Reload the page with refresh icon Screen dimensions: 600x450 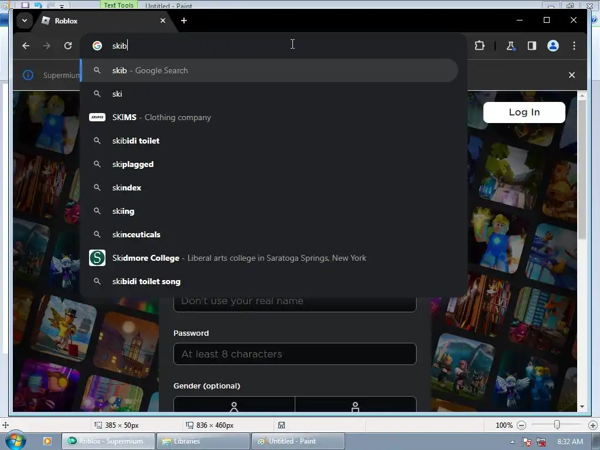pyautogui.click(x=68, y=46)
